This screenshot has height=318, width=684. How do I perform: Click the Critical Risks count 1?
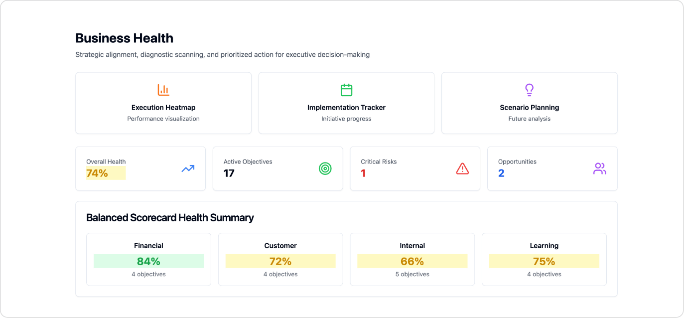363,173
